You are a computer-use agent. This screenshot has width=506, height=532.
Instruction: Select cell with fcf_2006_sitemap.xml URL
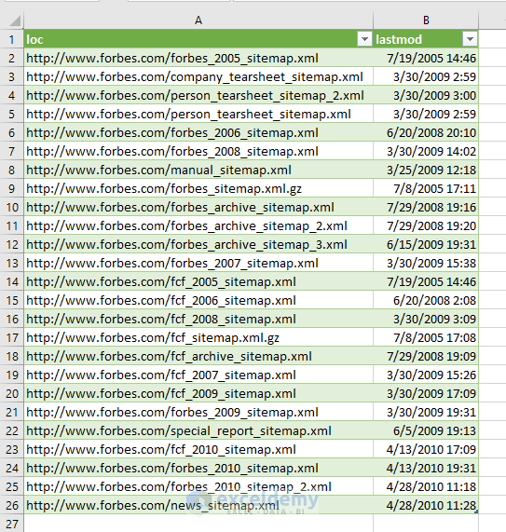[x=198, y=300]
